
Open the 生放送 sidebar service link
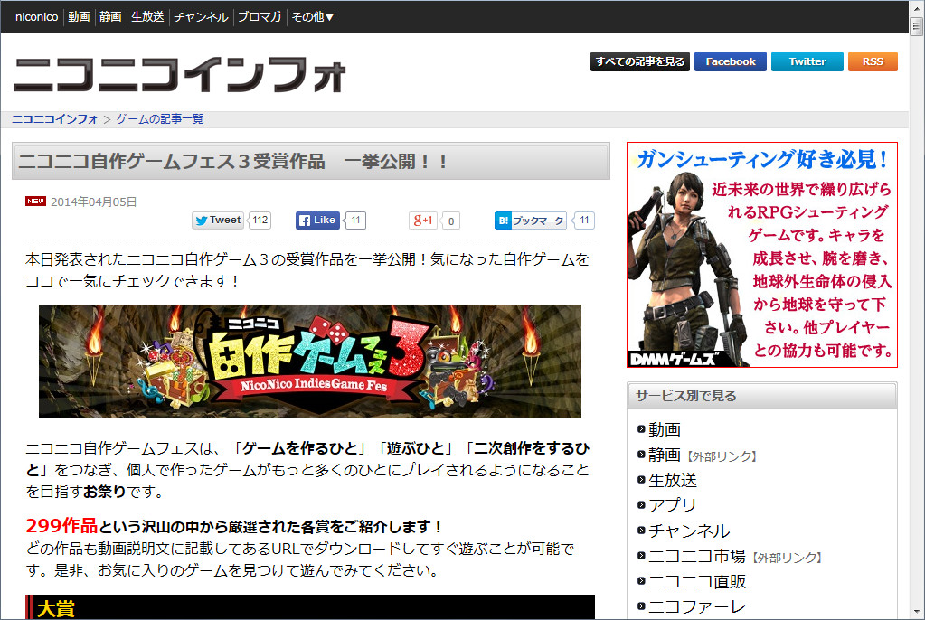click(673, 480)
